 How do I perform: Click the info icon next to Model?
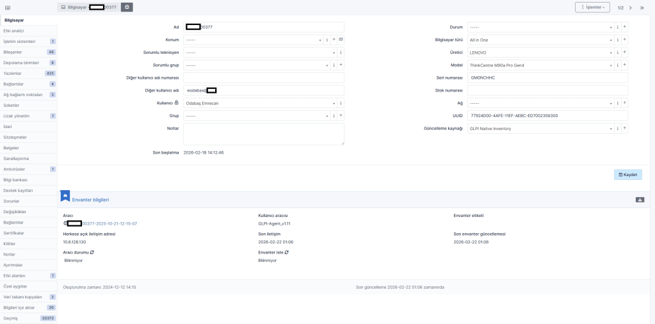[x=618, y=65]
